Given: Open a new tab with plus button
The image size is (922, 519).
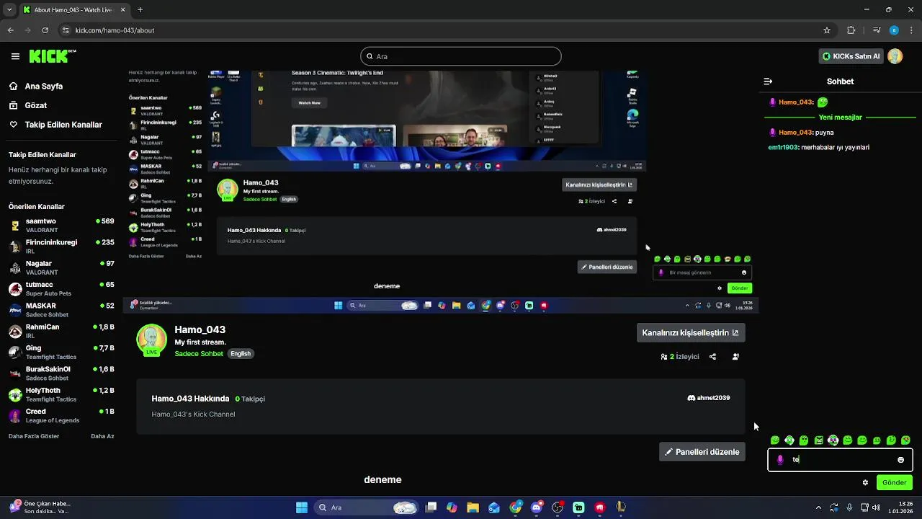Looking at the screenshot, I should coord(140,10).
